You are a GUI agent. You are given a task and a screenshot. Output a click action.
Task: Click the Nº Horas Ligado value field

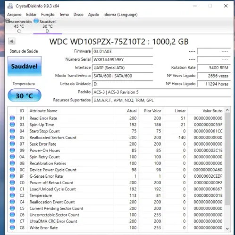coord(214,84)
